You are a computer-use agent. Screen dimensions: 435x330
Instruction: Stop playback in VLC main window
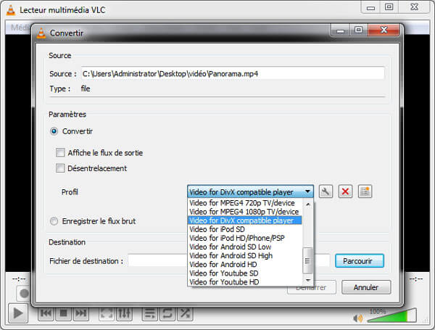64,313
